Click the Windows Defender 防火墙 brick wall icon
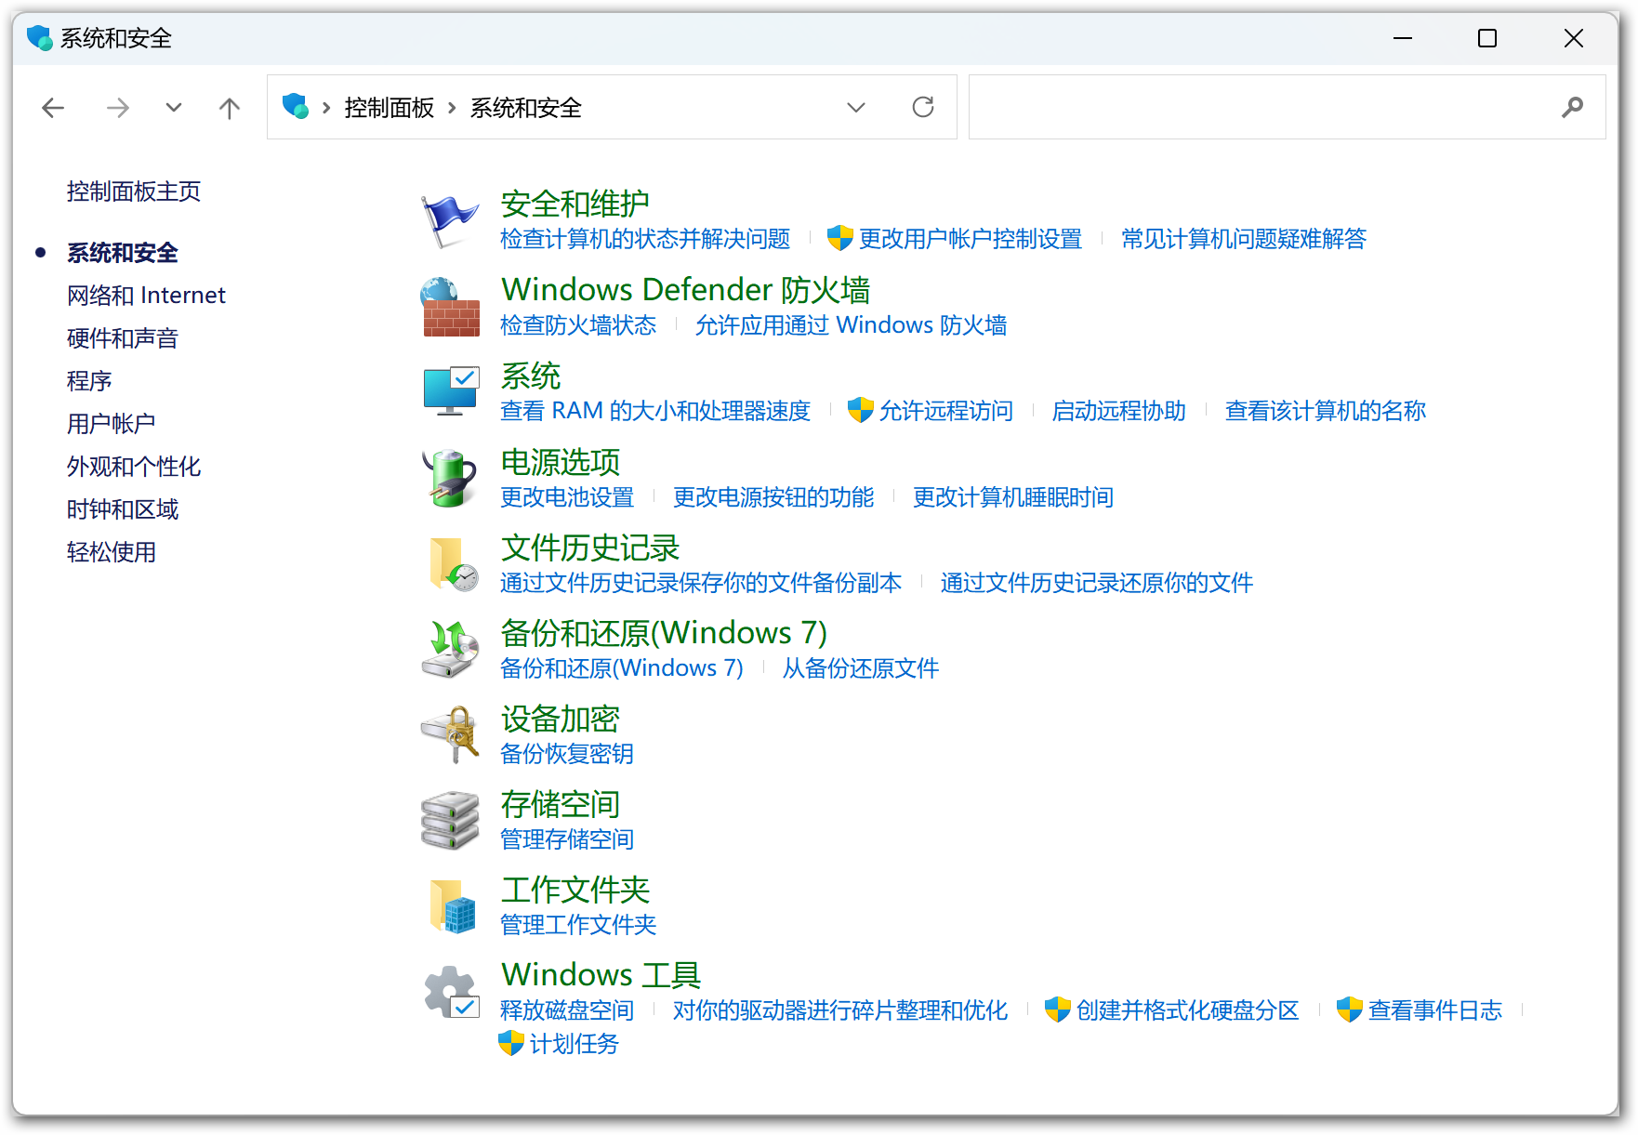The height and width of the screenshot is (1135, 1638). coord(450,307)
